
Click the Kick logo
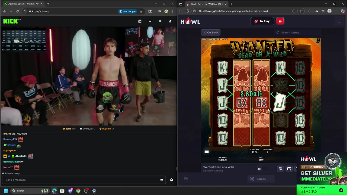pyautogui.click(x=12, y=21)
